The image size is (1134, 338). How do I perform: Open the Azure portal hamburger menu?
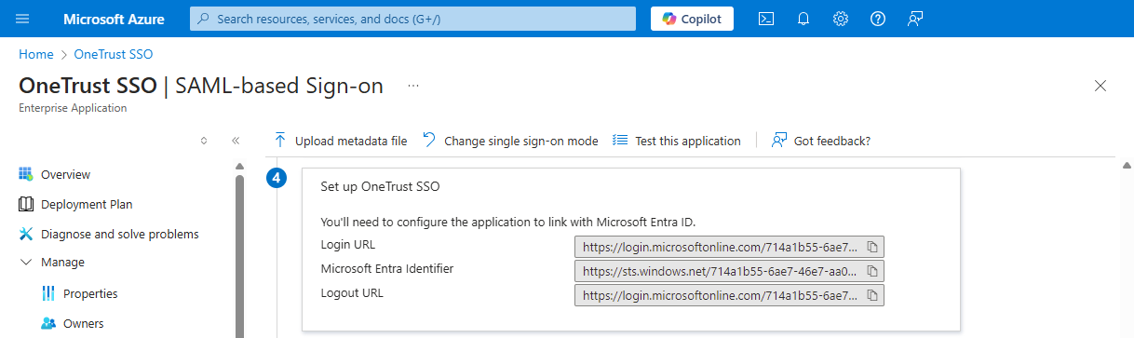coord(23,19)
